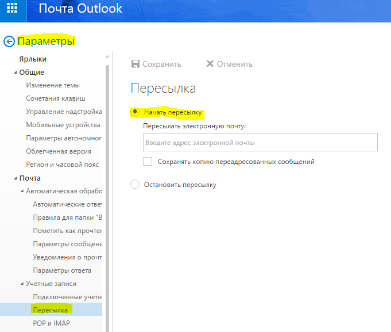Open Параметры ответа settings
Image resolution: width=391 pixels, height=332 pixels.
pyautogui.click(x=62, y=270)
